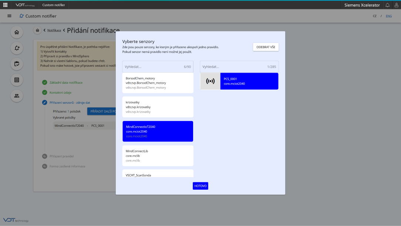Switch language to ENG

coord(389,16)
